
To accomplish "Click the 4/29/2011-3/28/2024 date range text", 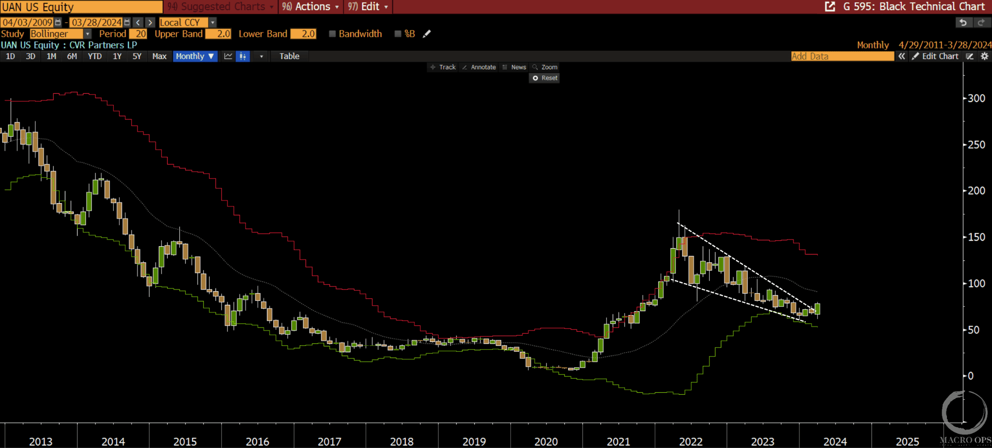I will (945, 45).
